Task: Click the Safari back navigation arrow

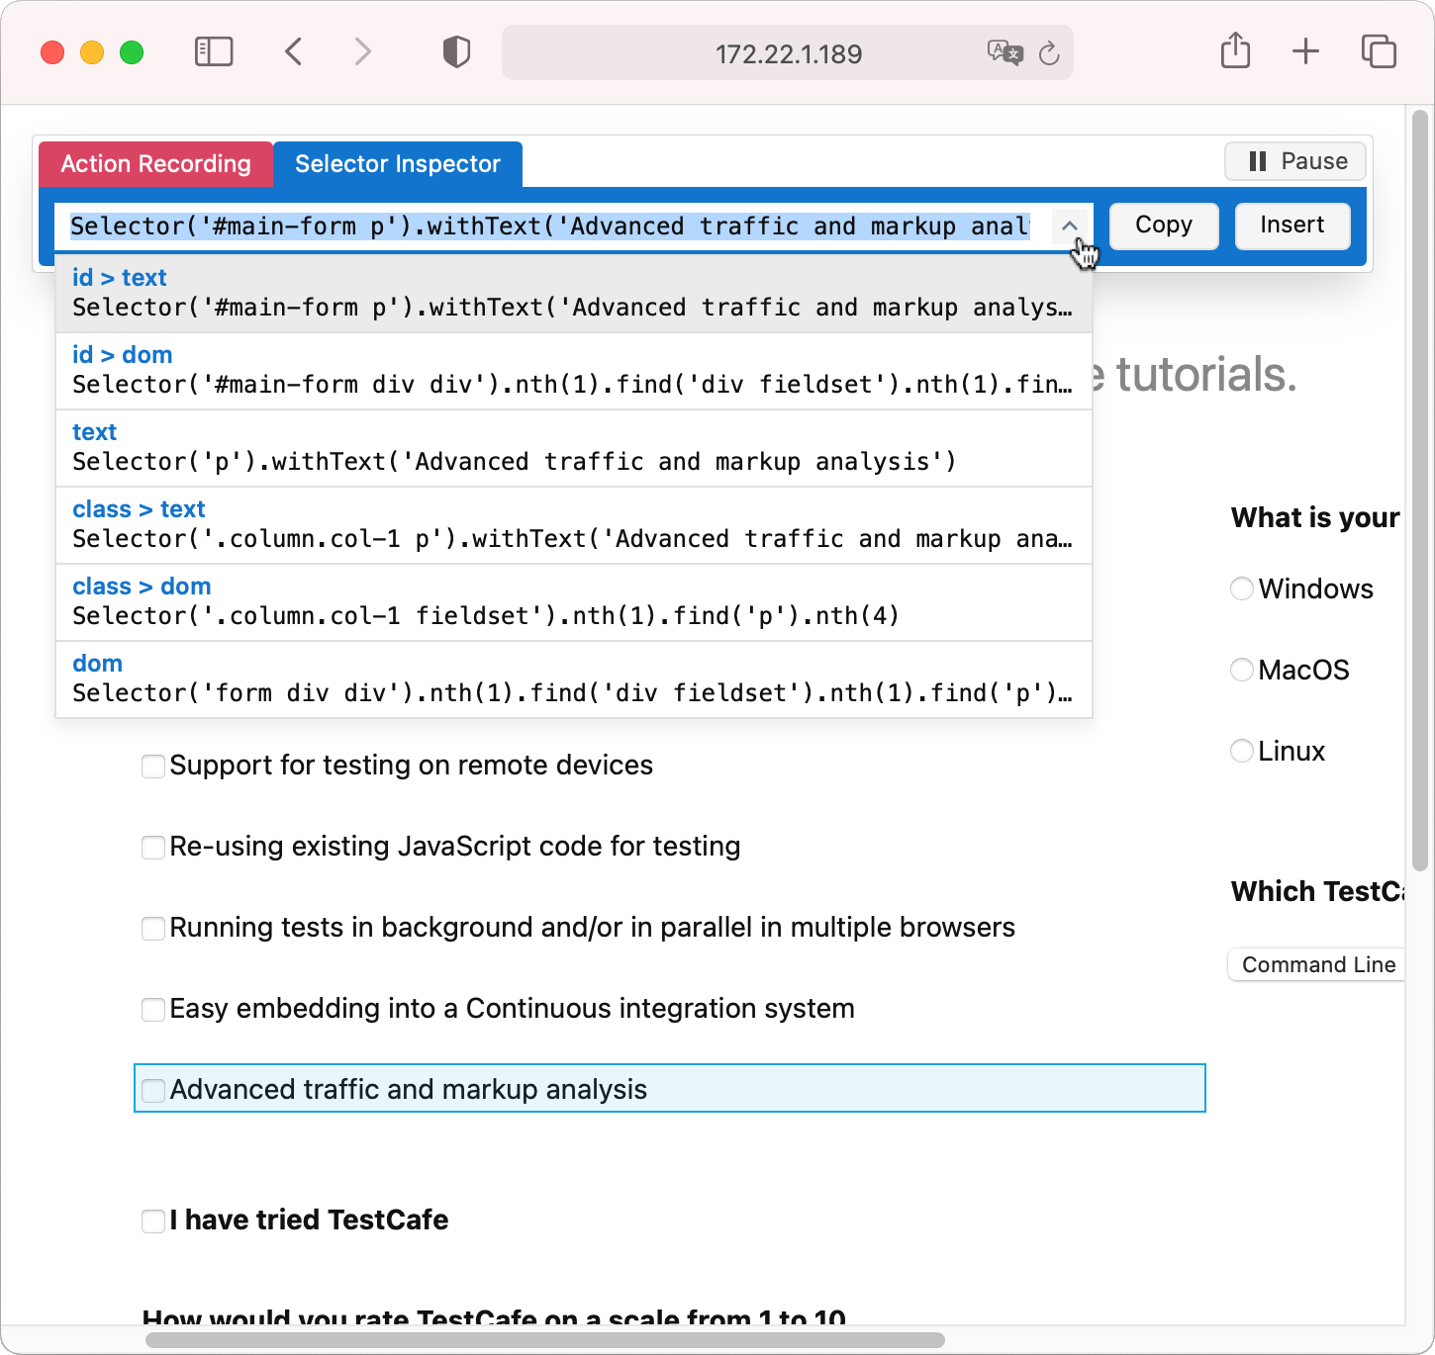Action: point(293,51)
